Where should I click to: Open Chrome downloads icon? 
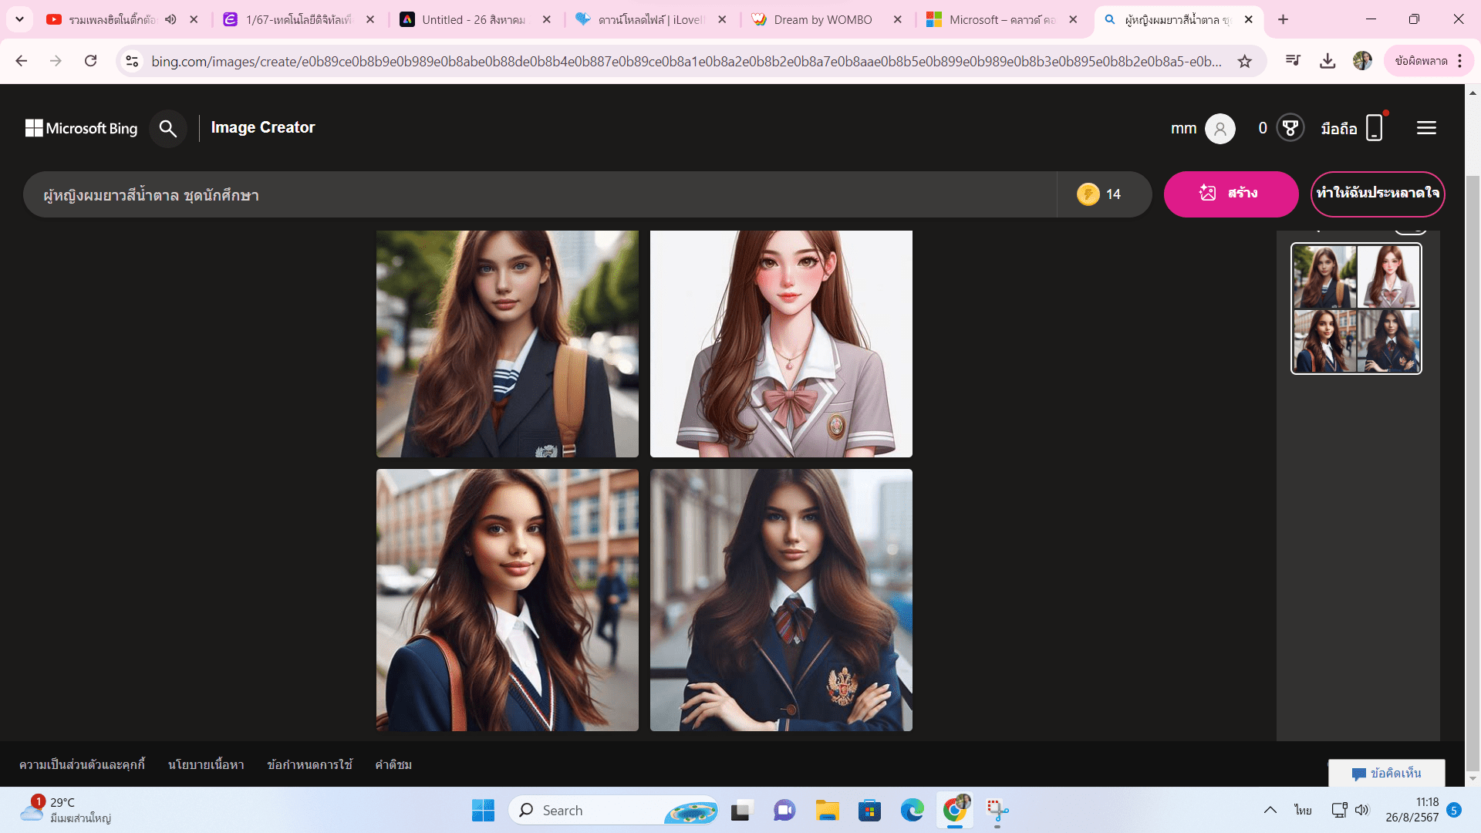(1328, 61)
